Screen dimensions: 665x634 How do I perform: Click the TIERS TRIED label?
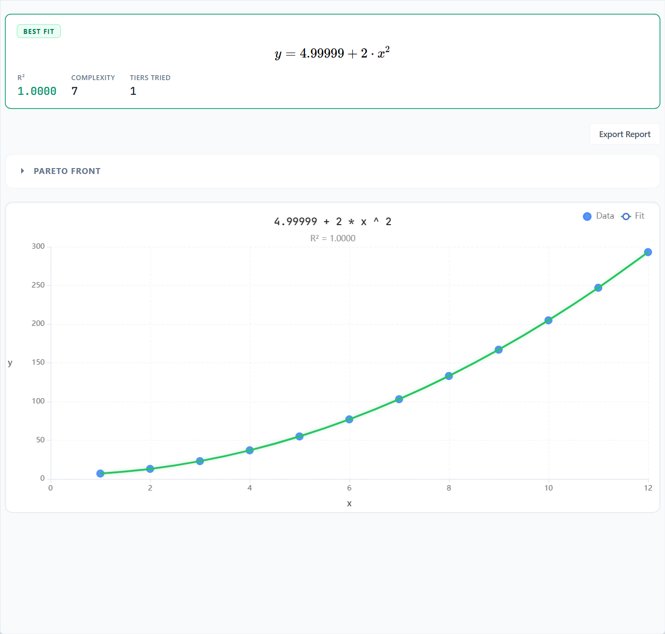click(150, 78)
